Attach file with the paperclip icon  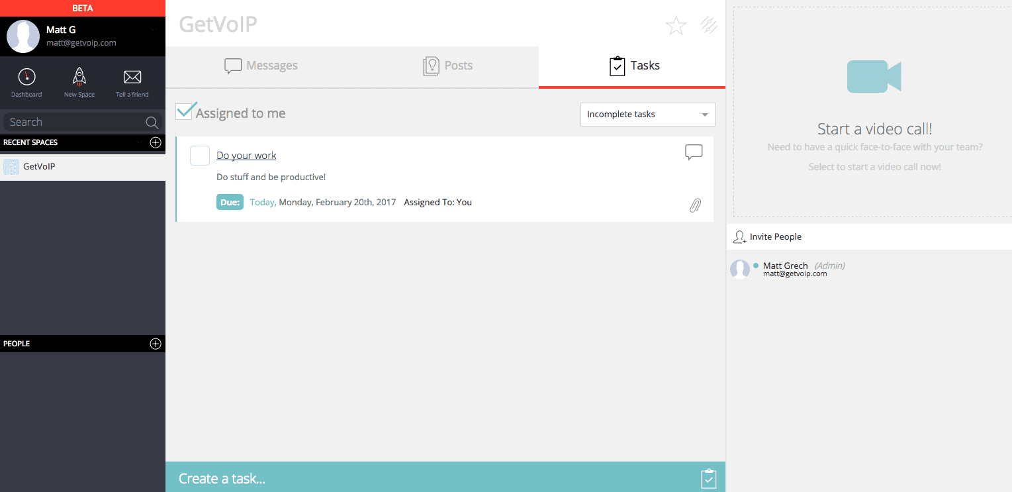pos(695,205)
